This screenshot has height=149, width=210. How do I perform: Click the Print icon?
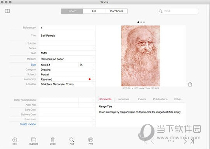pyautogui.click(x=91, y=140)
